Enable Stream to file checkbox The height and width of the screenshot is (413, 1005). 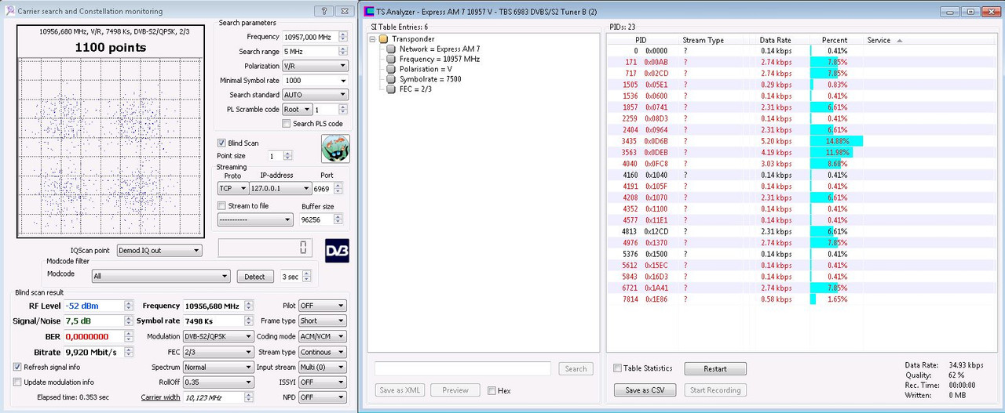tap(221, 206)
